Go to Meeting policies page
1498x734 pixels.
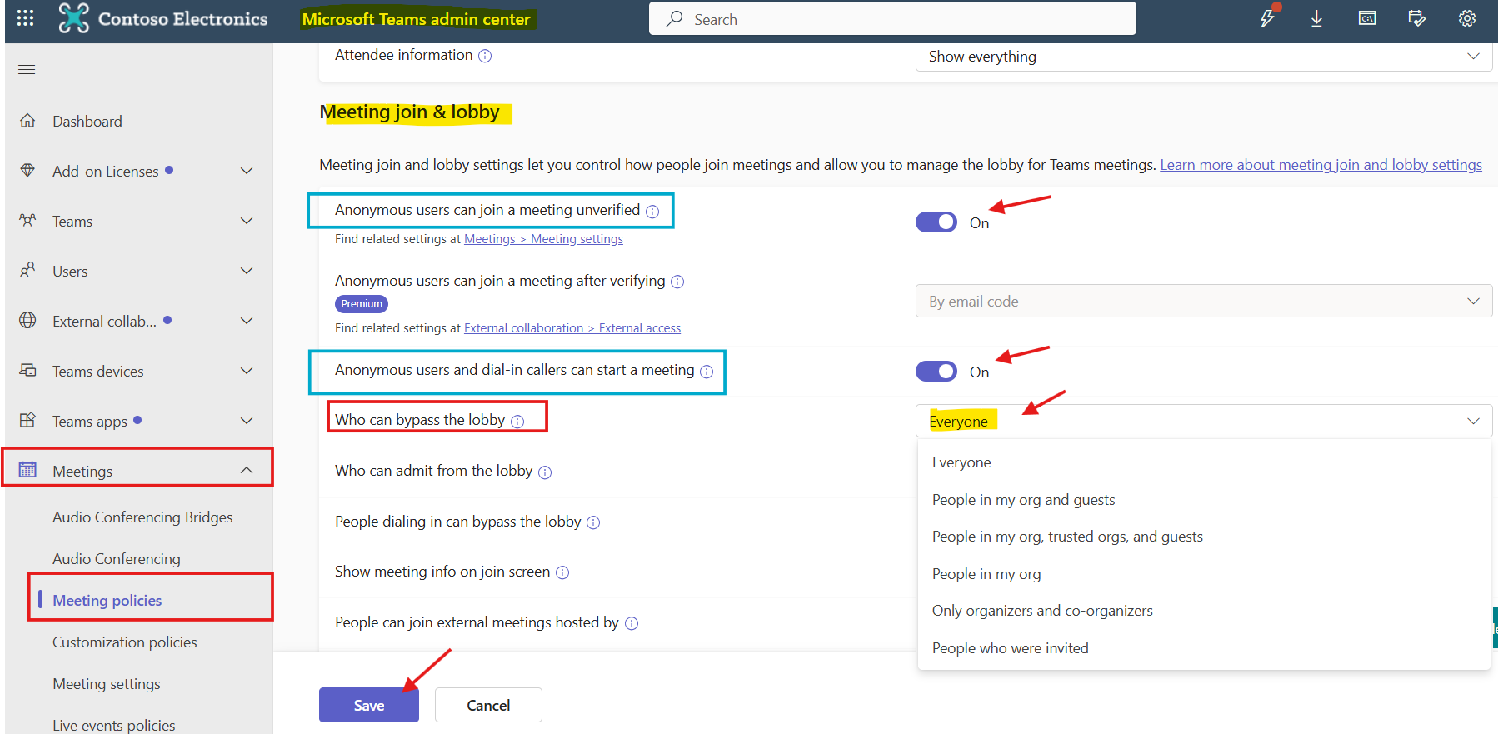tap(107, 601)
